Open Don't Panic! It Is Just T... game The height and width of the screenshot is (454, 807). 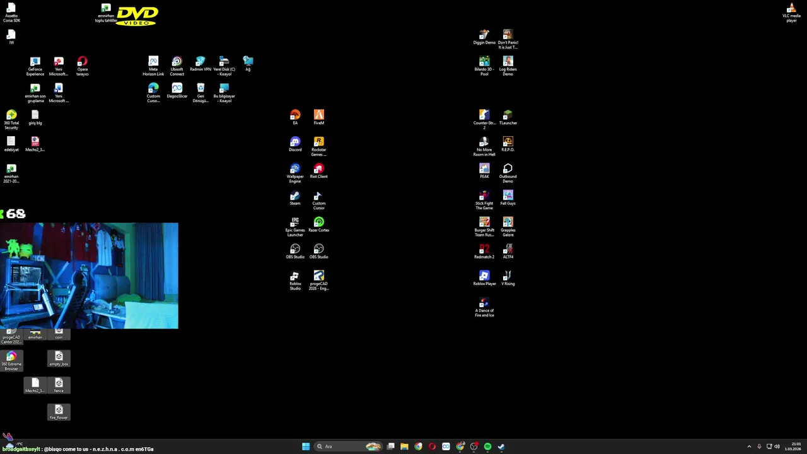click(x=508, y=39)
